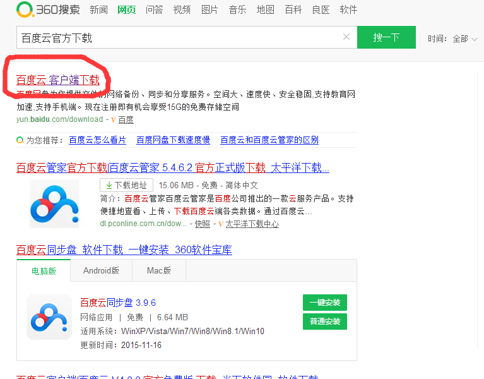
Task: Open the 百度云 客户端下载 result link
Action: click(x=58, y=80)
